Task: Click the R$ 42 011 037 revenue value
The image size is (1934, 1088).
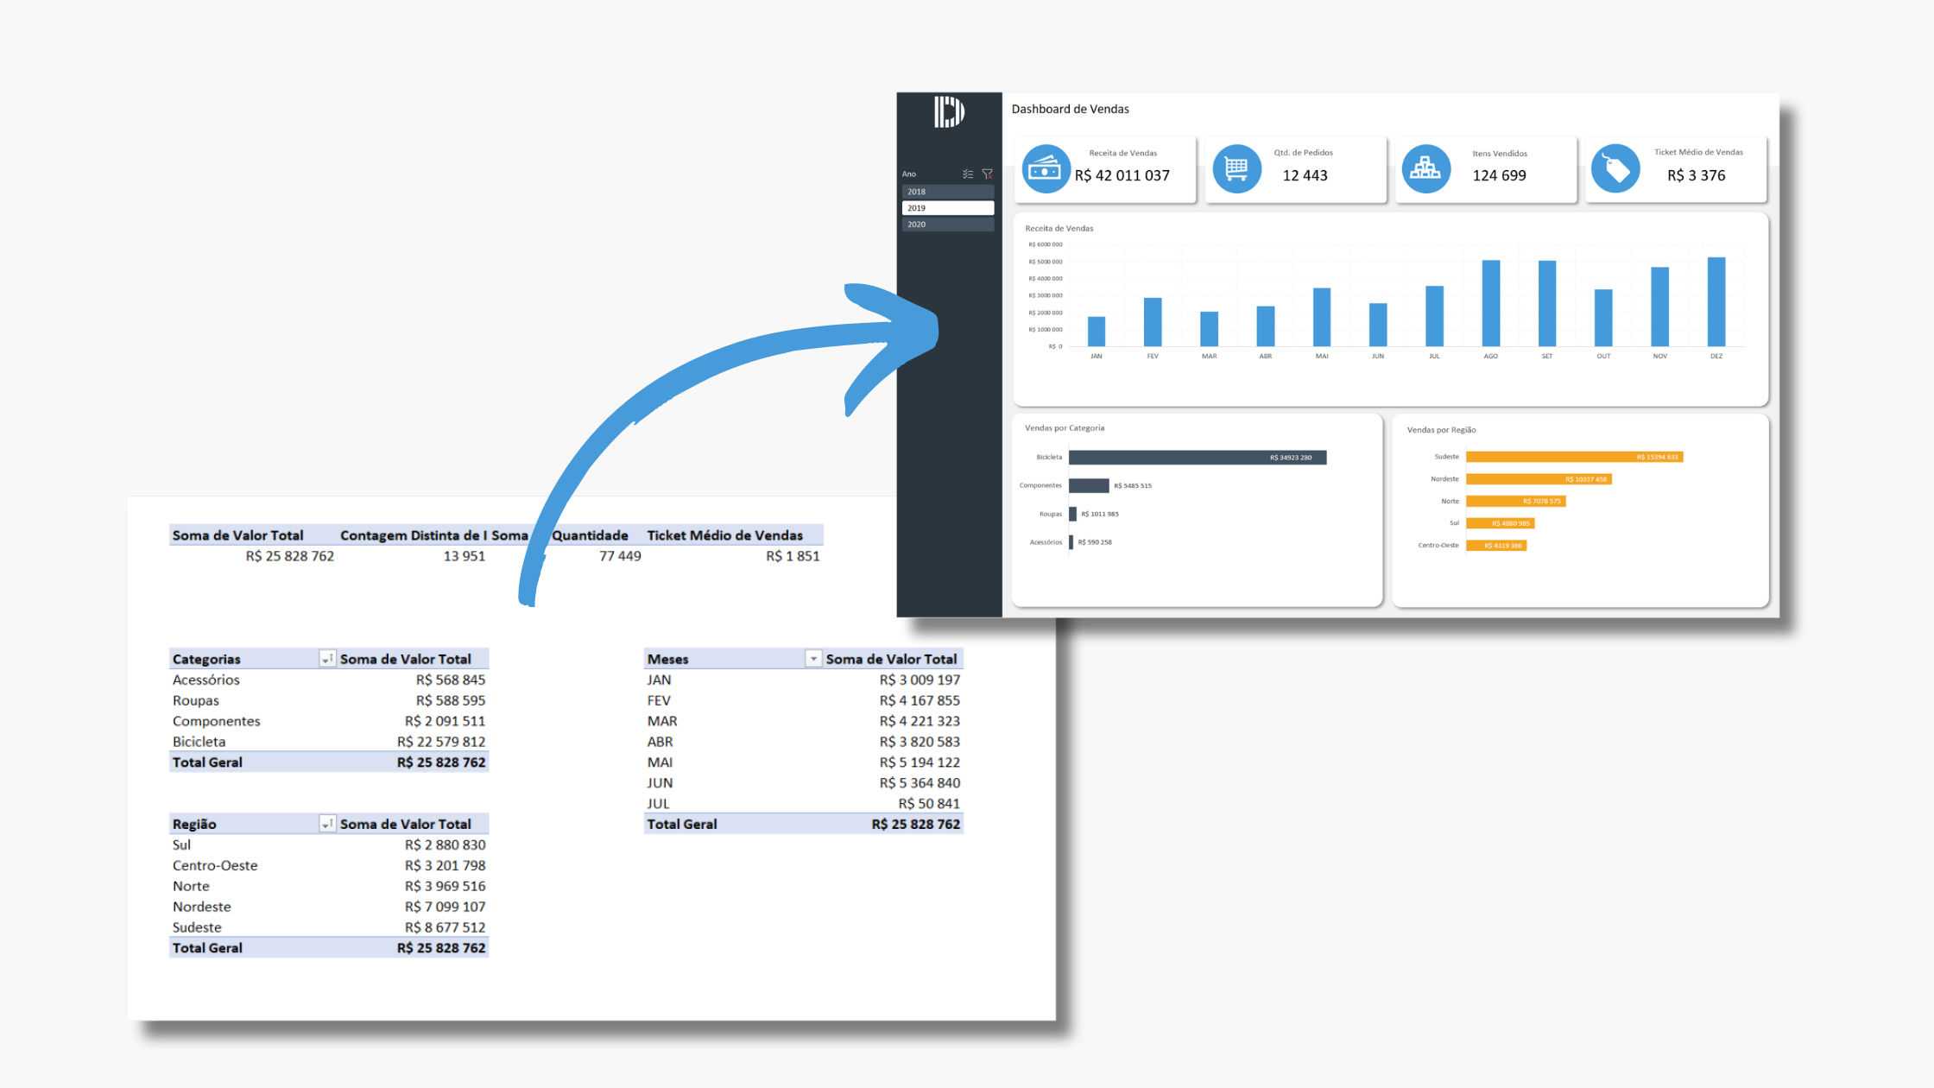Action: click(x=1122, y=175)
